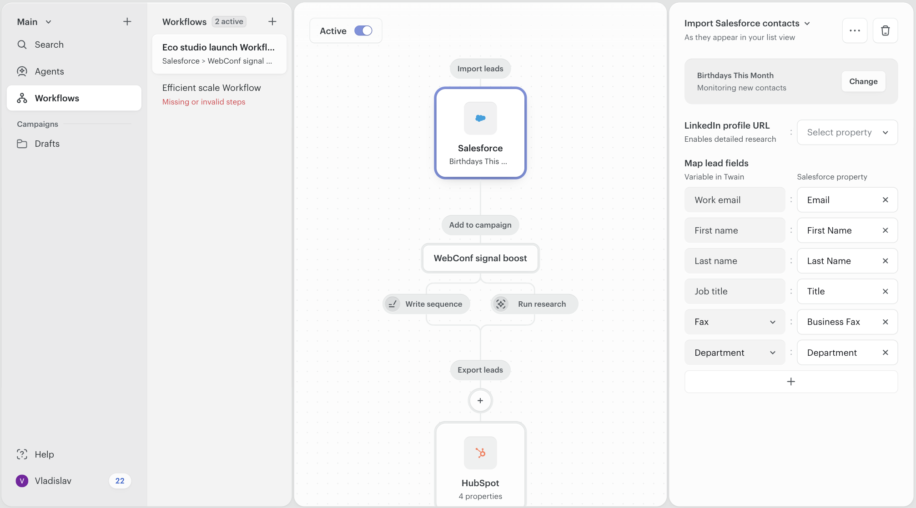Remove the Business Fax property mapping
Viewport: 916px width, 508px height.
pos(885,322)
